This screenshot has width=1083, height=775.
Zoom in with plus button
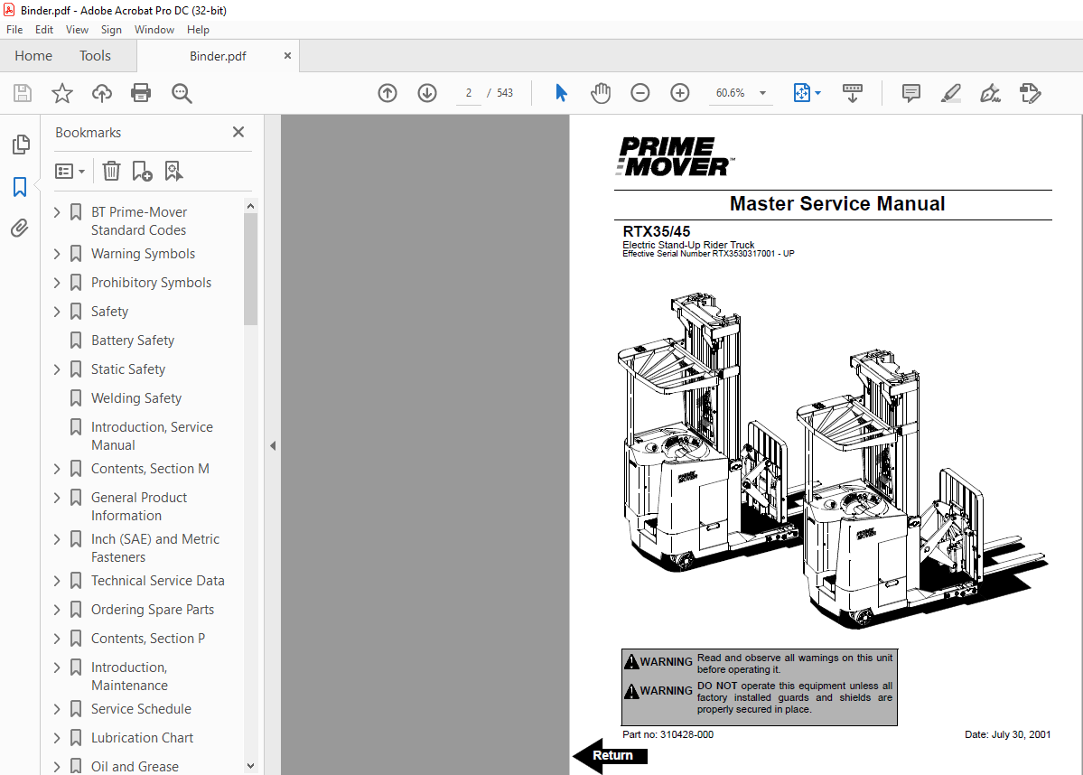680,92
